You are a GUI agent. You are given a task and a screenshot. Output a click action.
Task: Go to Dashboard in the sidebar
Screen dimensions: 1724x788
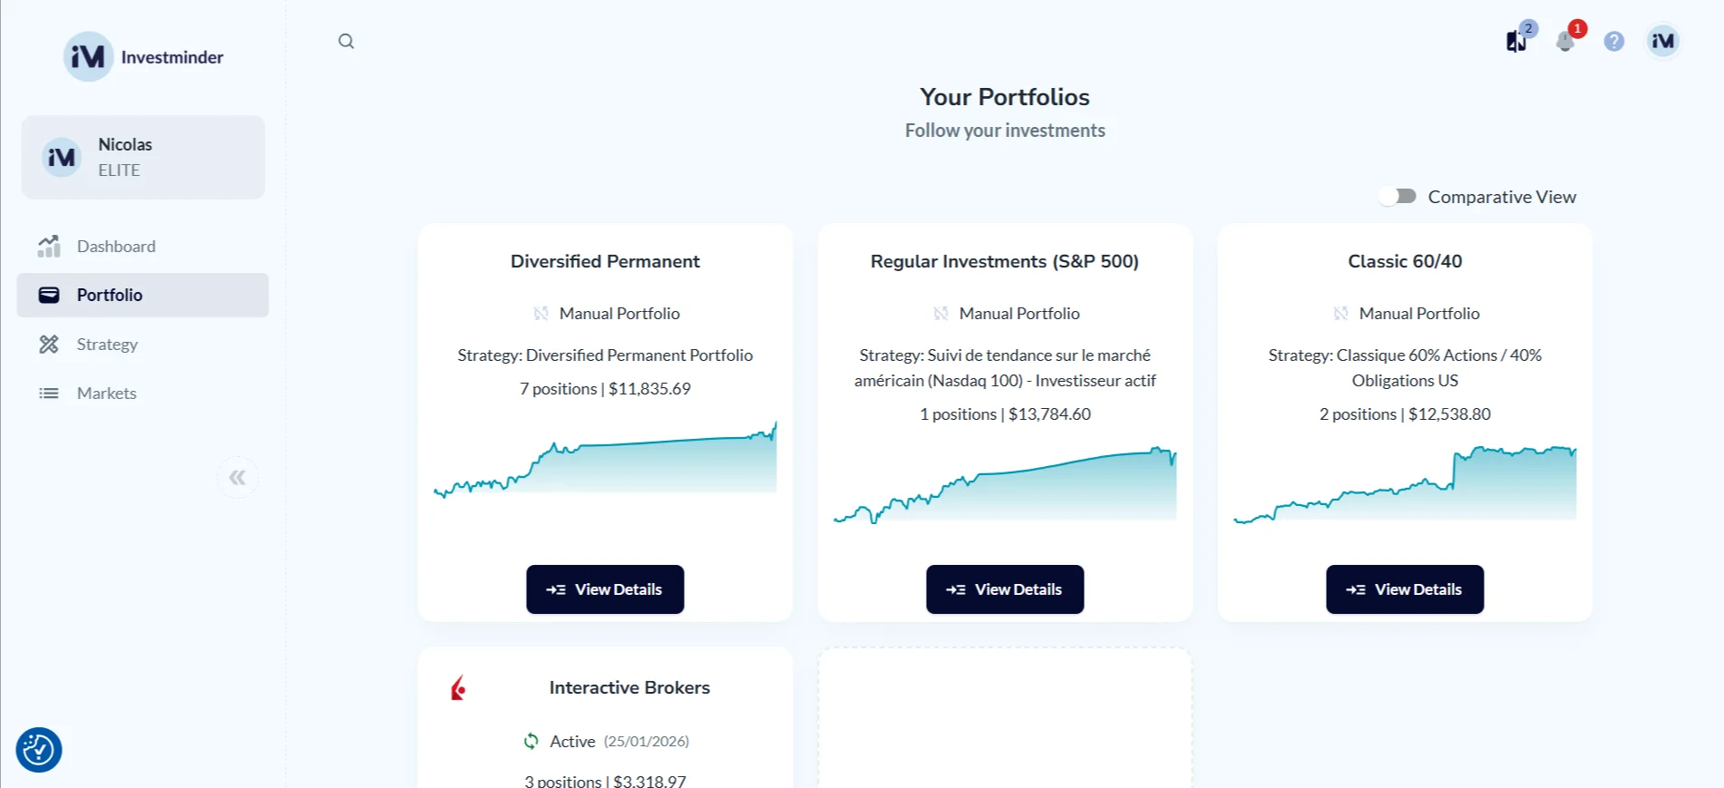click(x=116, y=247)
